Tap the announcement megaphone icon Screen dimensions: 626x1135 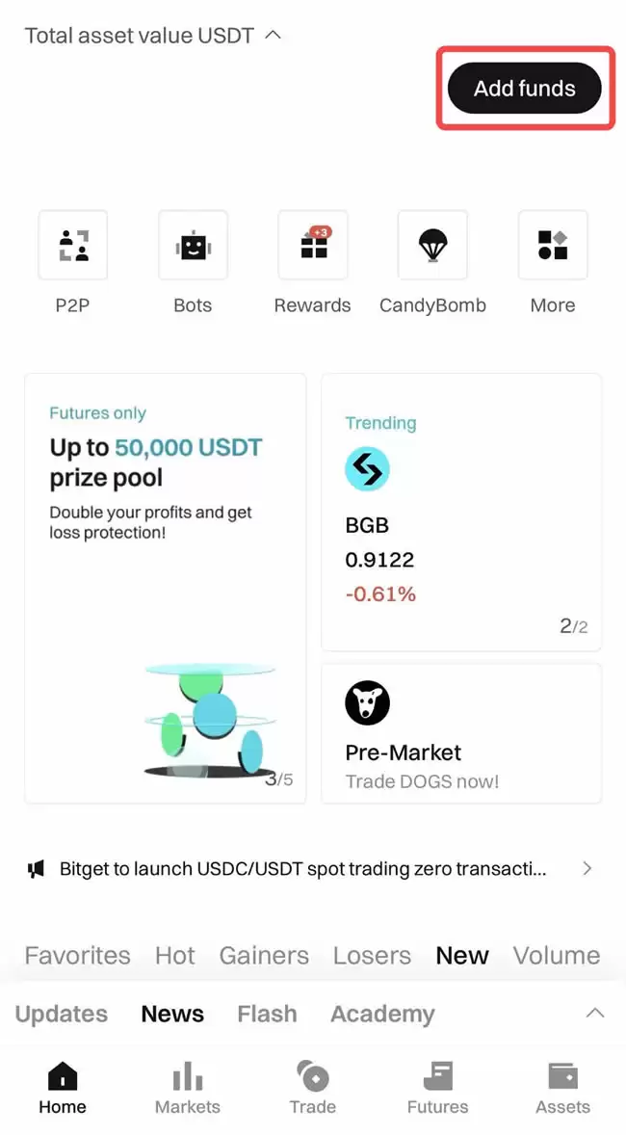click(37, 868)
